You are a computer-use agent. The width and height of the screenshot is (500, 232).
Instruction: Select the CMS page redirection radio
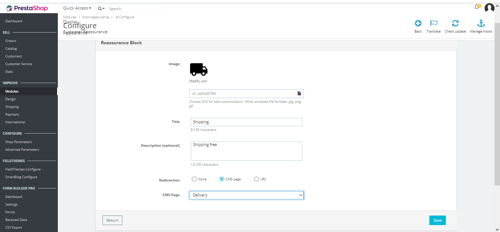click(221, 179)
